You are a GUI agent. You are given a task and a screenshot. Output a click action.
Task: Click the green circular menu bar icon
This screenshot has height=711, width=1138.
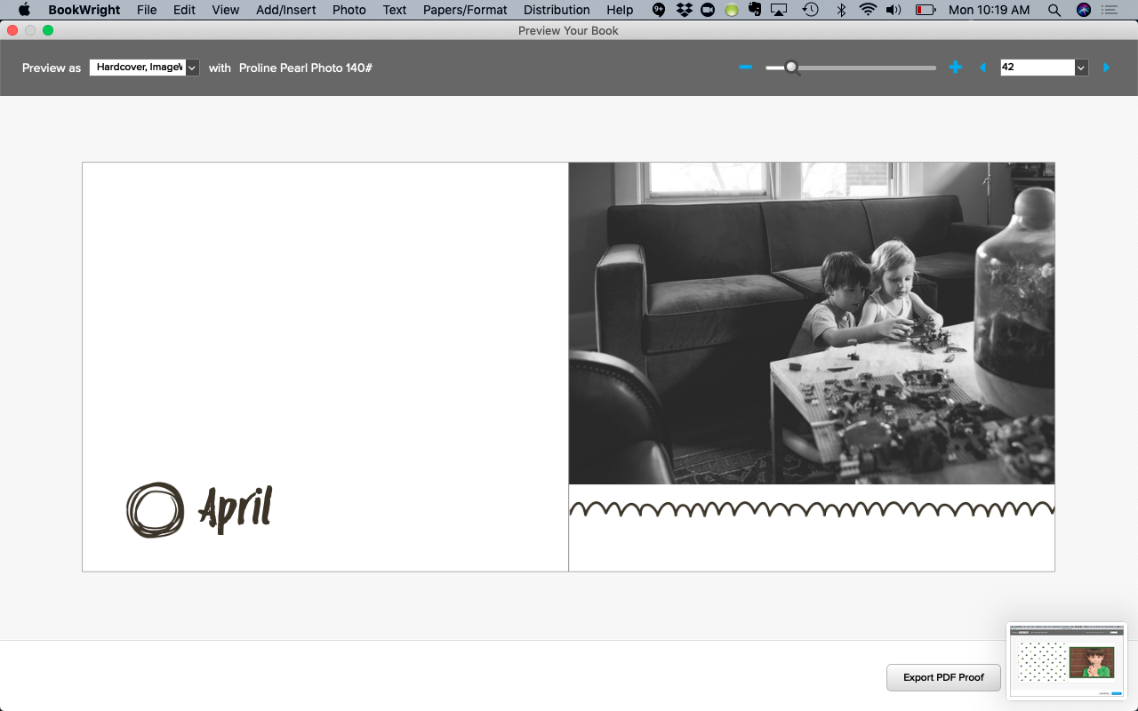tap(731, 10)
